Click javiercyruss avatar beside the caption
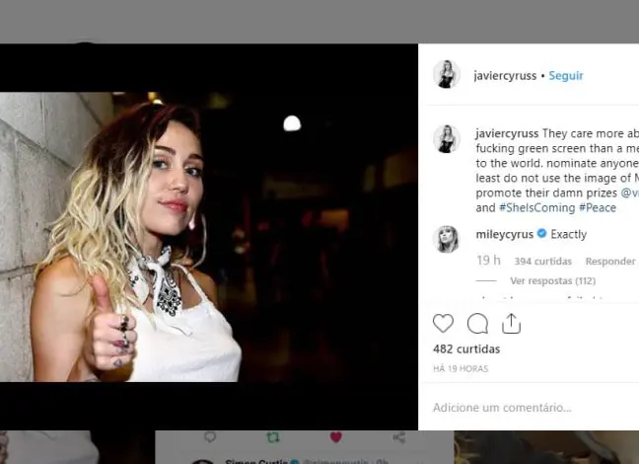Screen dimensions: 639x464 pyautogui.click(x=447, y=138)
